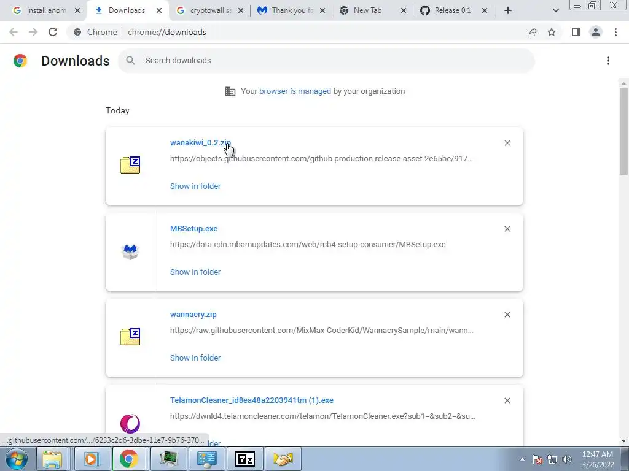
Task: Open the Windows Start button
Action: pyautogui.click(x=16, y=459)
